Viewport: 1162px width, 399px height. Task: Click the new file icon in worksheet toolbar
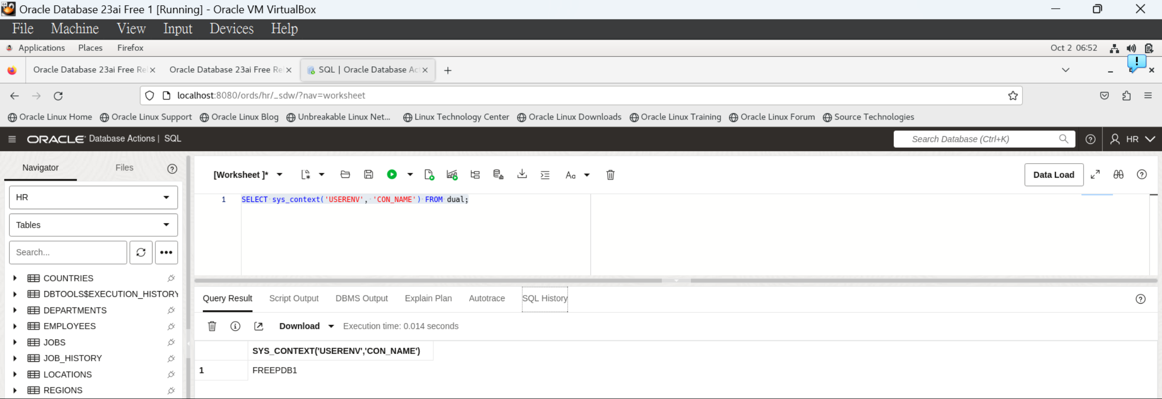point(306,175)
